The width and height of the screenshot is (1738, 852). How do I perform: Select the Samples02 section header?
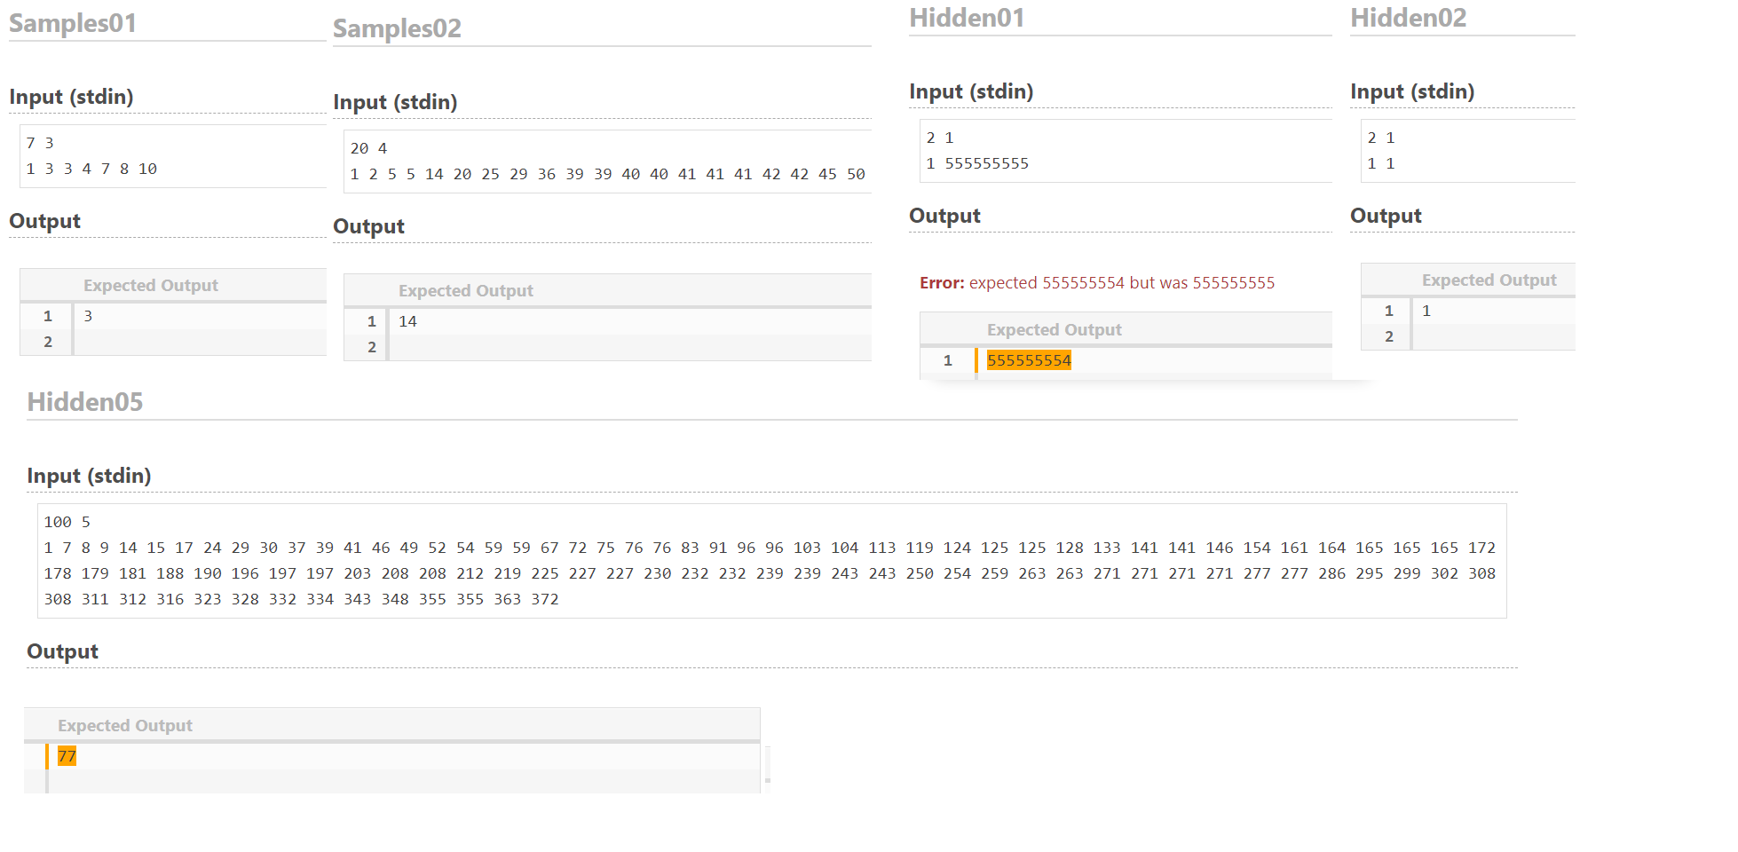click(397, 28)
